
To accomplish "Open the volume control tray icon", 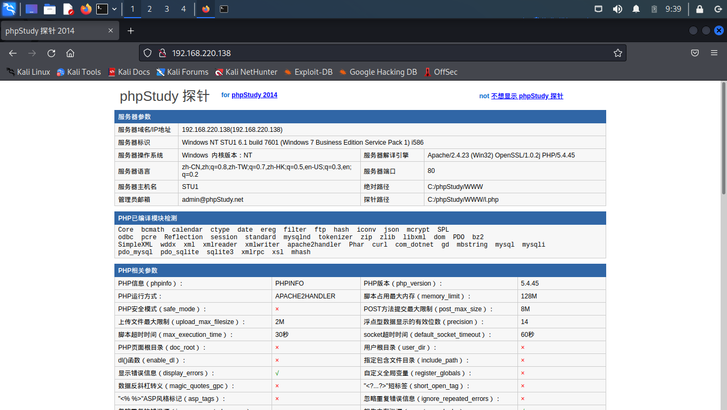I will pos(617,9).
